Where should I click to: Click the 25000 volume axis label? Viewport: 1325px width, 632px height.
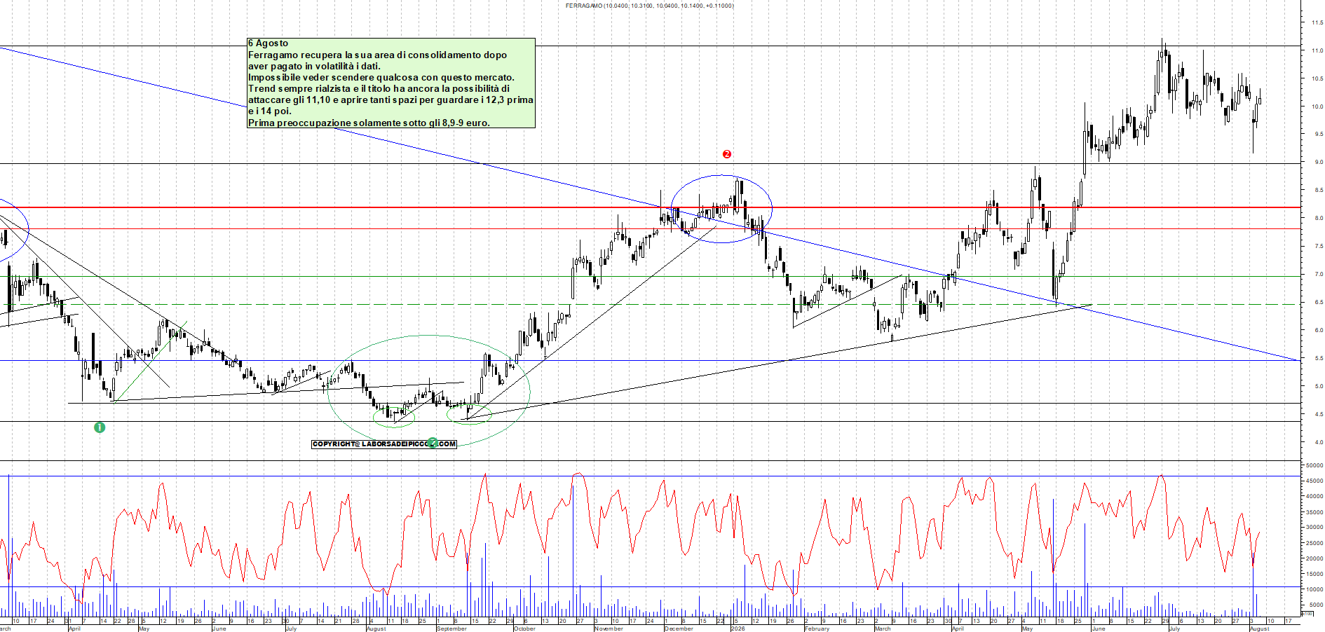[1315, 543]
